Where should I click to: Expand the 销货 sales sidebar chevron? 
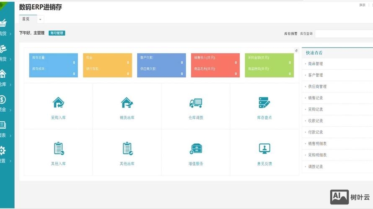click(10, 59)
